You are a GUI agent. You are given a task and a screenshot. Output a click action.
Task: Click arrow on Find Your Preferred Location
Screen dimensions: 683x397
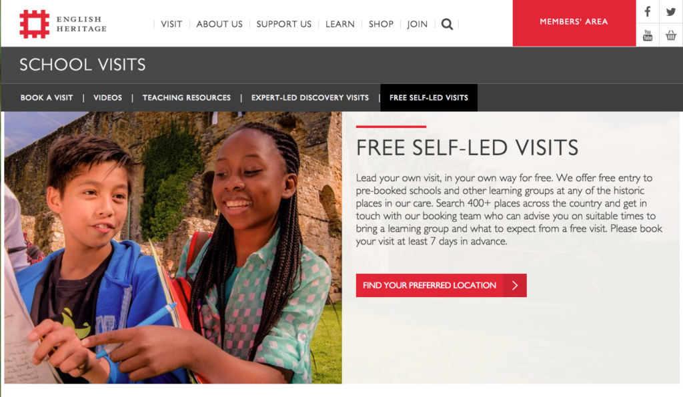click(x=515, y=285)
